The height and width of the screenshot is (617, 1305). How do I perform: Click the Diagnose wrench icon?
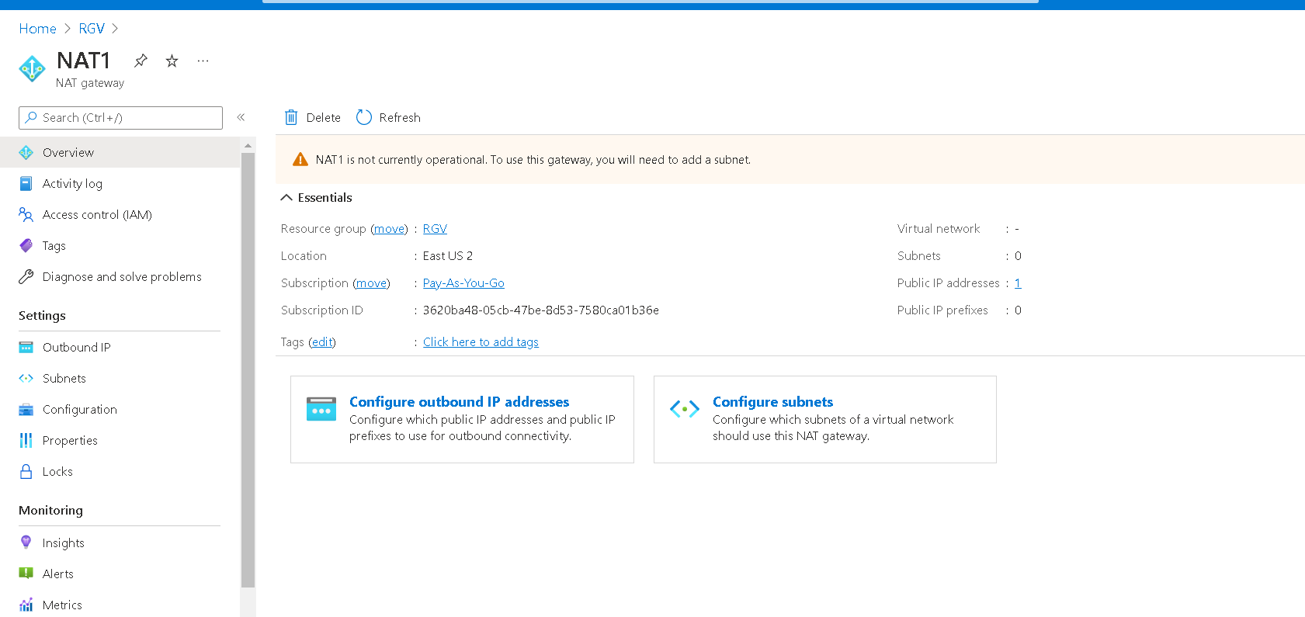(26, 277)
